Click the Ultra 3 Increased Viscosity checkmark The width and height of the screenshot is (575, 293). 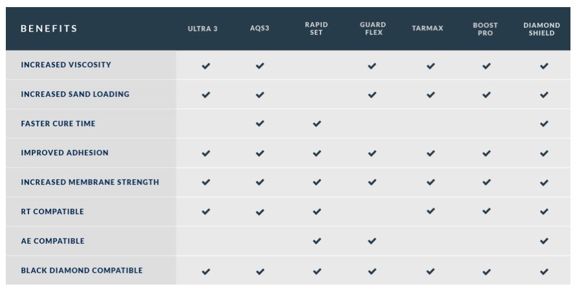tap(206, 66)
